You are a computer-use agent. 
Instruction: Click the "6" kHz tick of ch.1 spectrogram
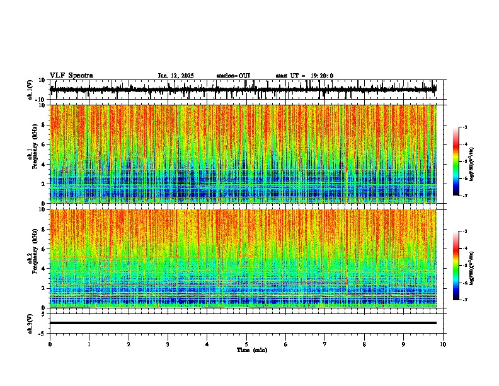pyautogui.click(x=43, y=144)
